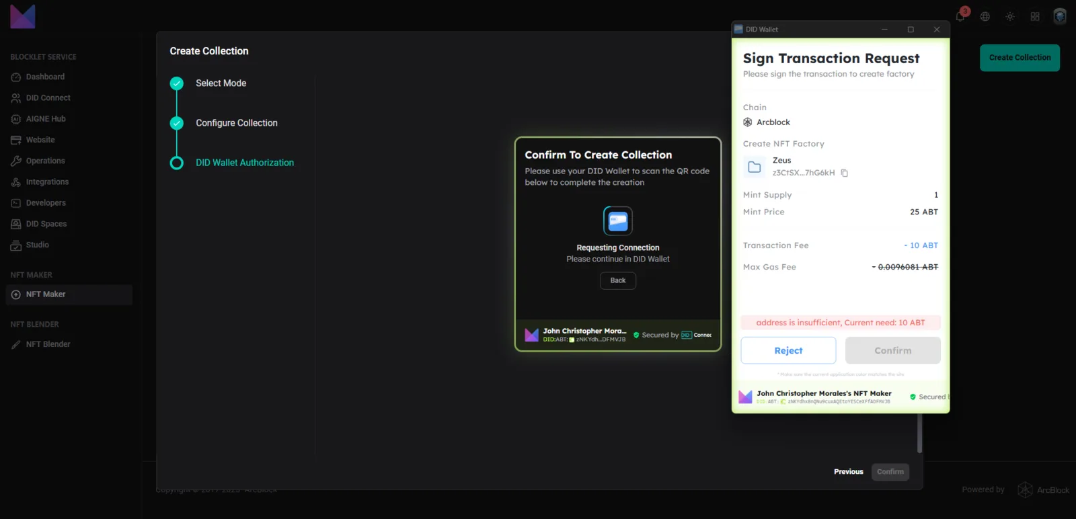
Task: Click the Operations wrench icon
Action: pos(16,161)
